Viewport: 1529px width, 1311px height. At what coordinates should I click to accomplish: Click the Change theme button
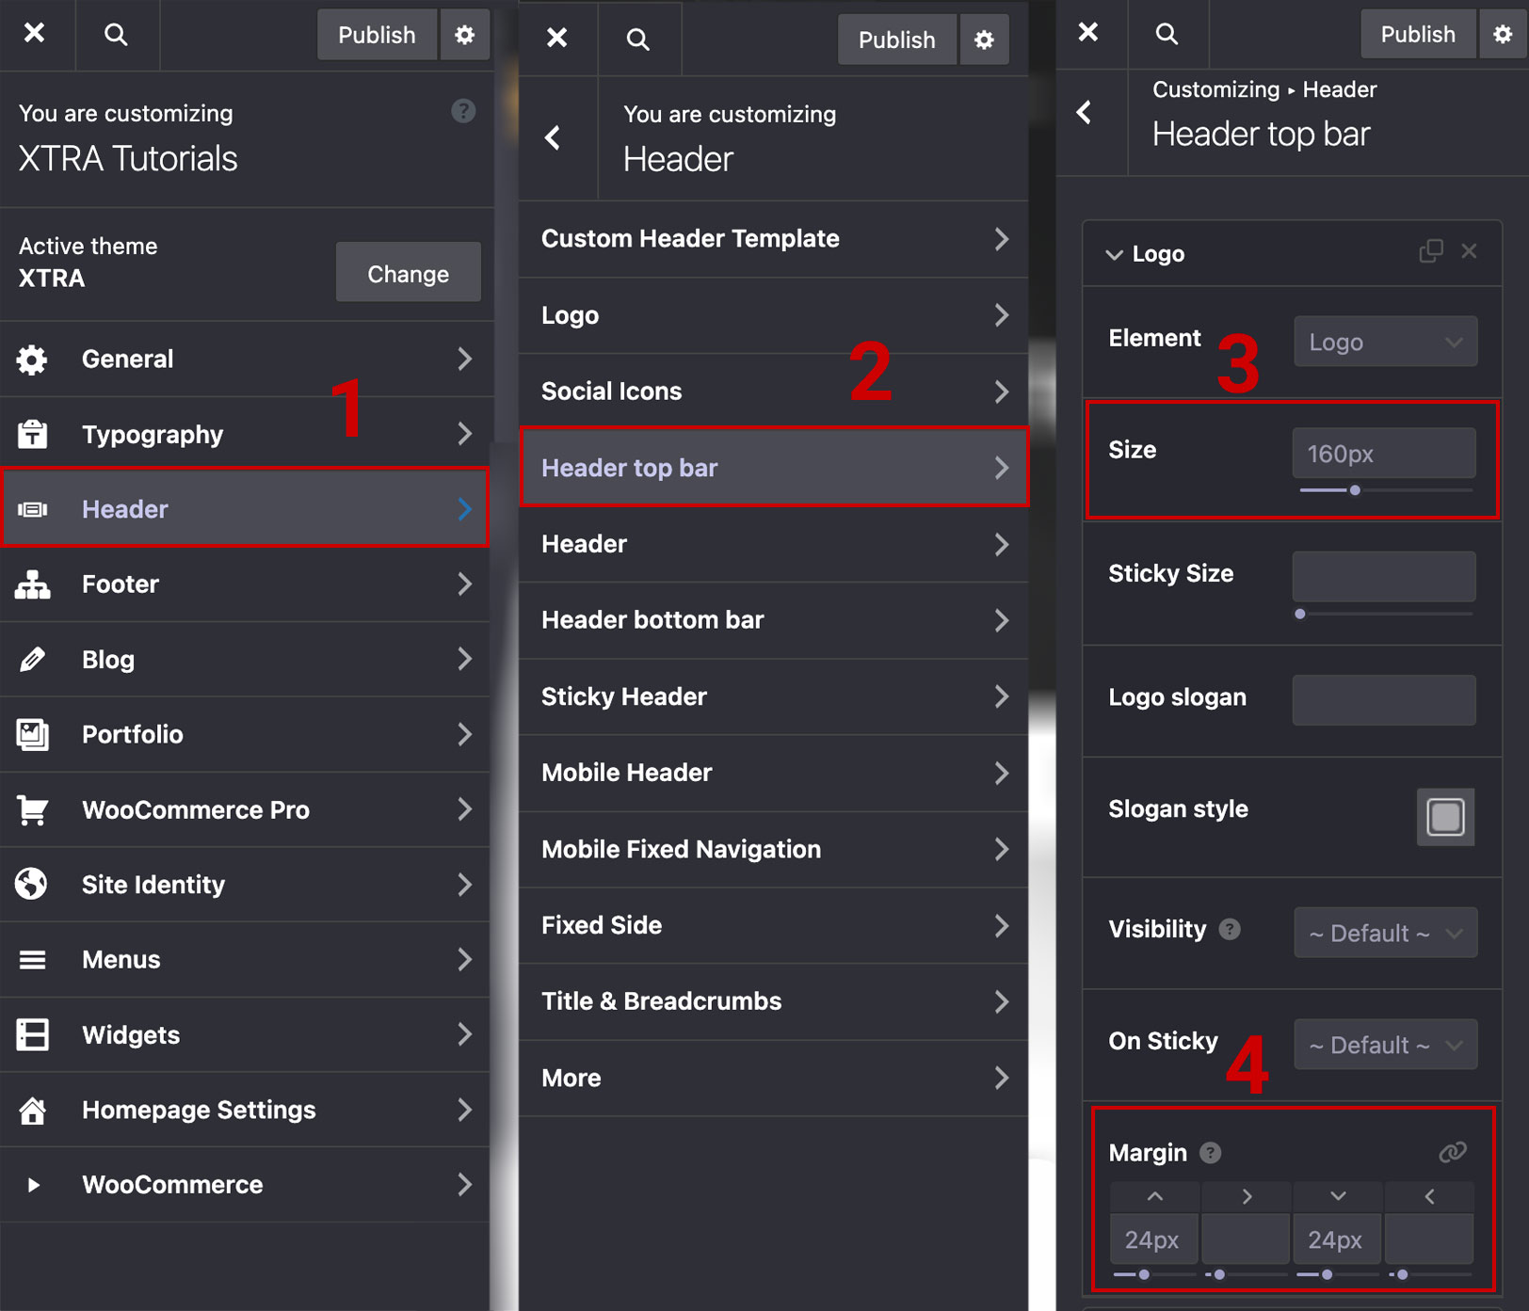click(408, 273)
